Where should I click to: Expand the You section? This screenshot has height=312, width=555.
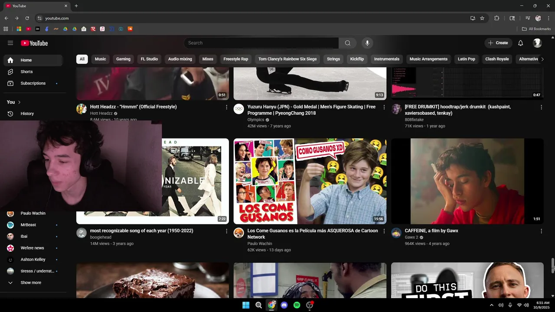pos(14,102)
